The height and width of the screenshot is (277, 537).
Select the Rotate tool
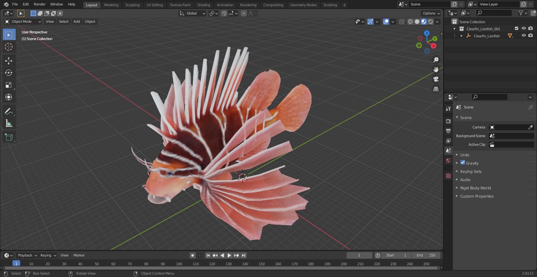(x=9, y=73)
